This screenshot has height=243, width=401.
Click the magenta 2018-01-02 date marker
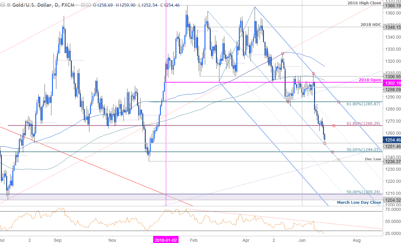[x=166, y=240]
